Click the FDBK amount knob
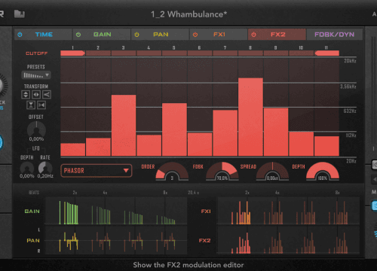 [x=222, y=172]
